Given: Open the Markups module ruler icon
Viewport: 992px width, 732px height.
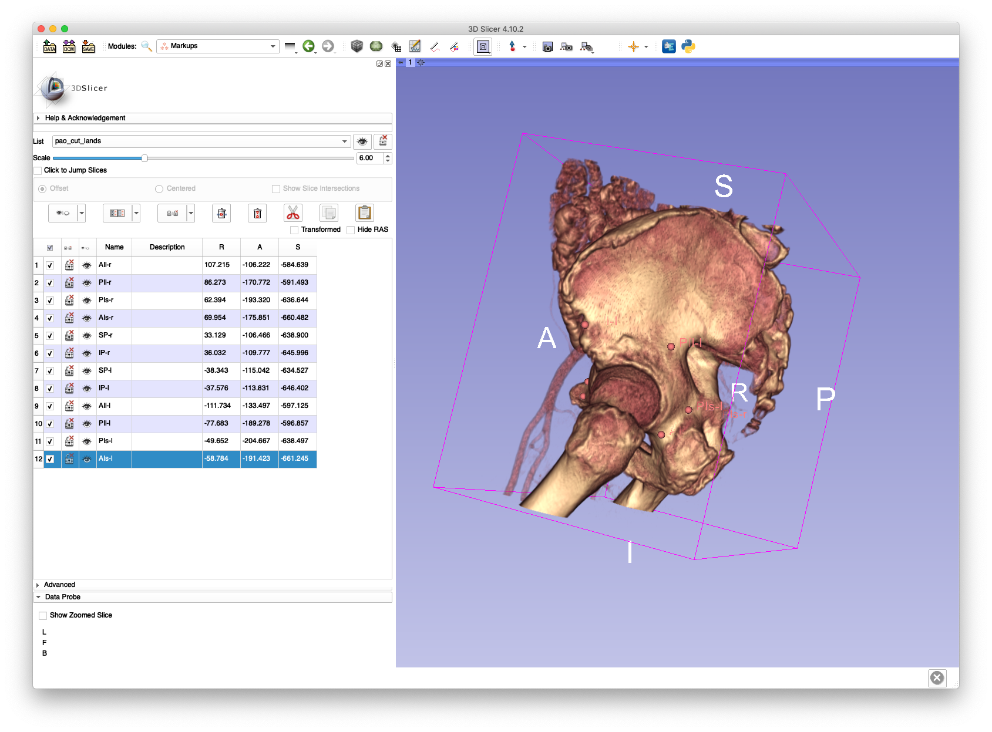Looking at the screenshot, I should (x=435, y=46).
